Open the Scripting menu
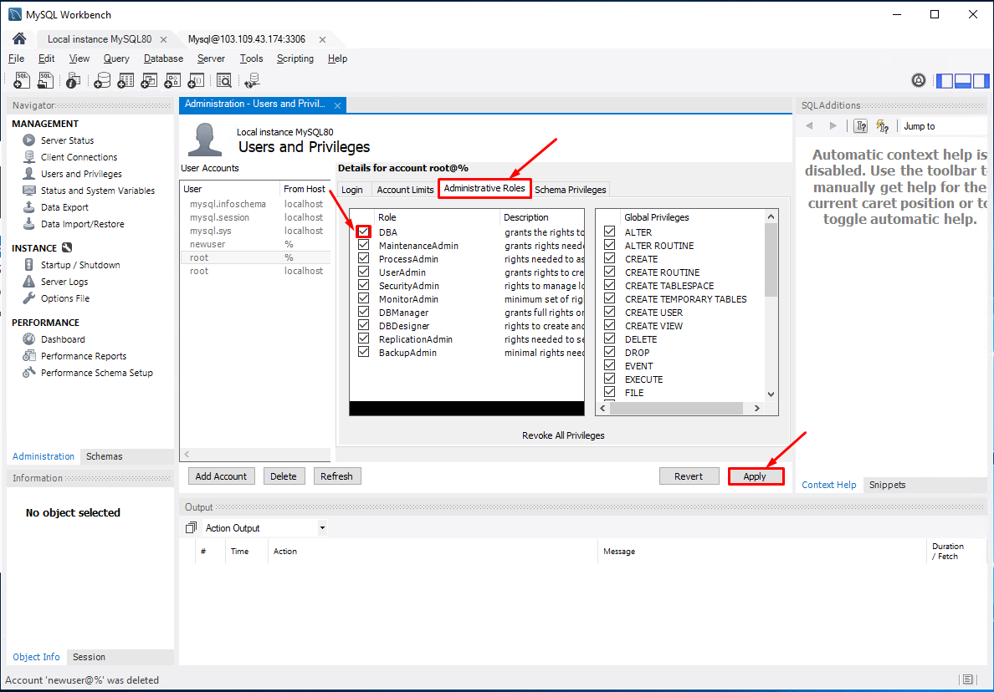The height and width of the screenshot is (692, 994). pyautogui.click(x=295, y=59)
